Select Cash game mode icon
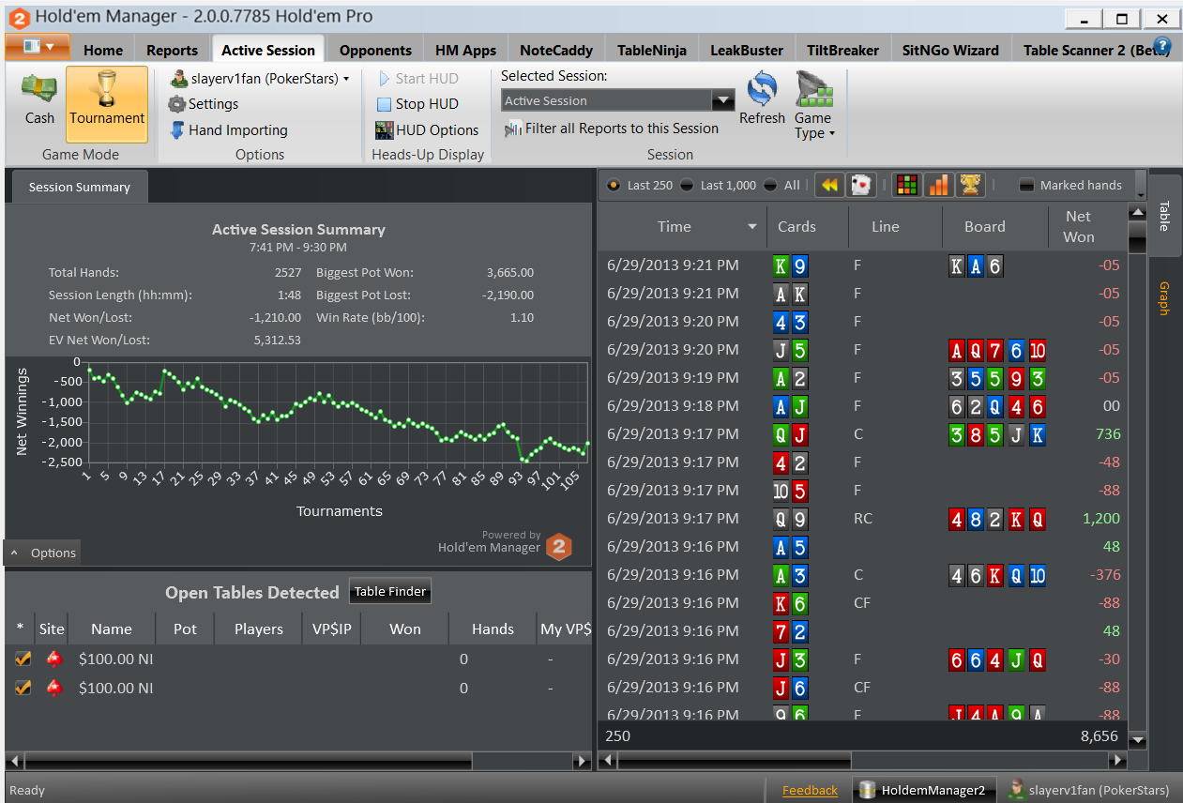 [39, 89]
